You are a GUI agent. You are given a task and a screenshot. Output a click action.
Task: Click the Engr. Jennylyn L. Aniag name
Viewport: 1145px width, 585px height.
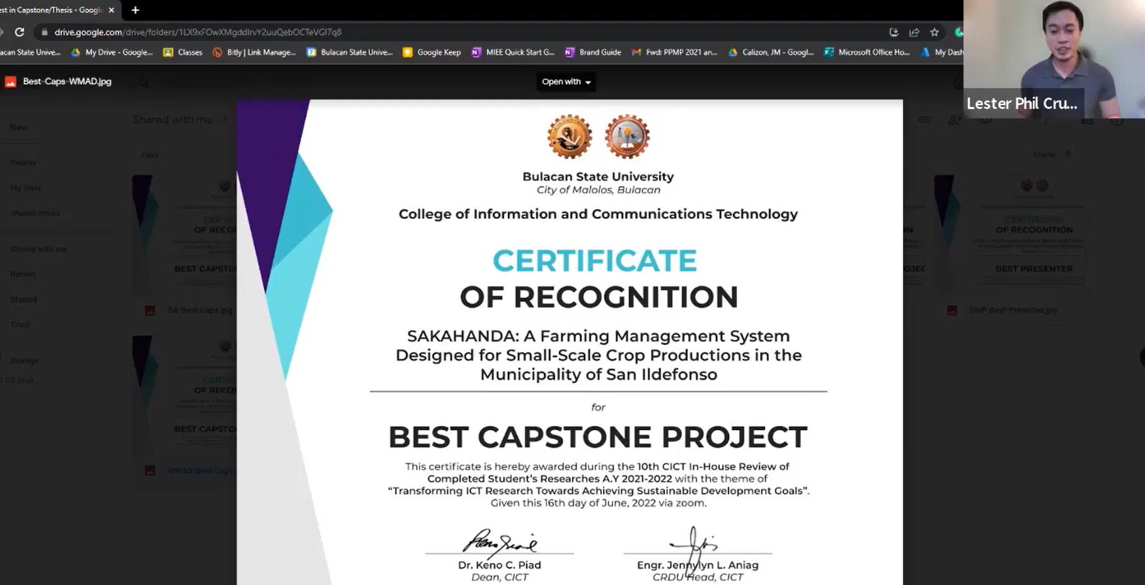698,565
